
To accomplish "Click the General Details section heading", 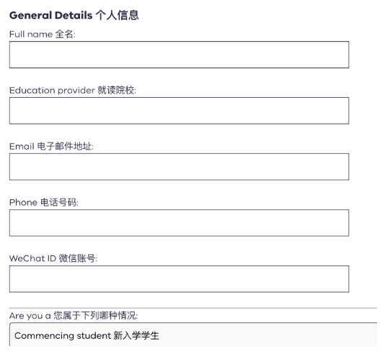I will [x=50, y=15].
